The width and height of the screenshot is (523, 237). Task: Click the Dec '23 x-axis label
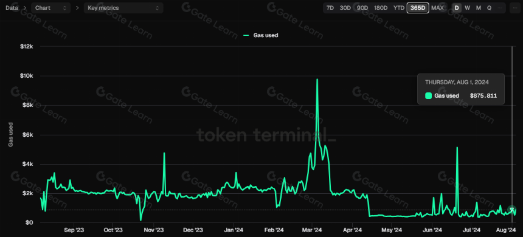193,230
